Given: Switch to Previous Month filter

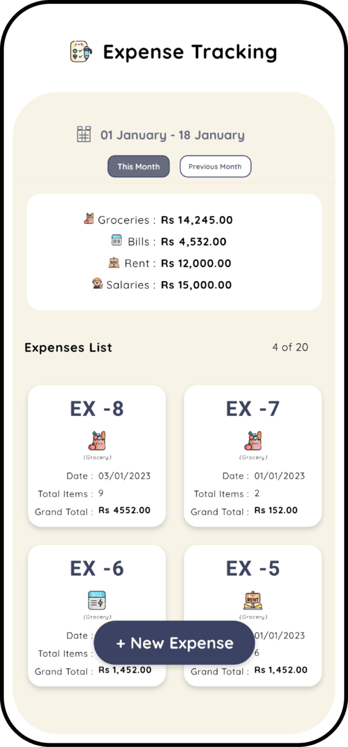Looking at the screenshot, I should (215, 167).
